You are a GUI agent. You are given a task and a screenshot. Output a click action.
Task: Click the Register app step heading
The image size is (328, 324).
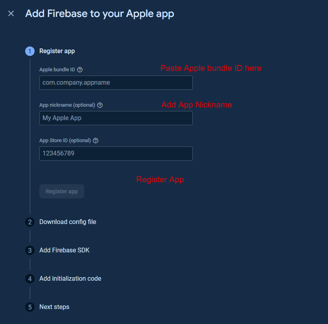click(57, 51)
